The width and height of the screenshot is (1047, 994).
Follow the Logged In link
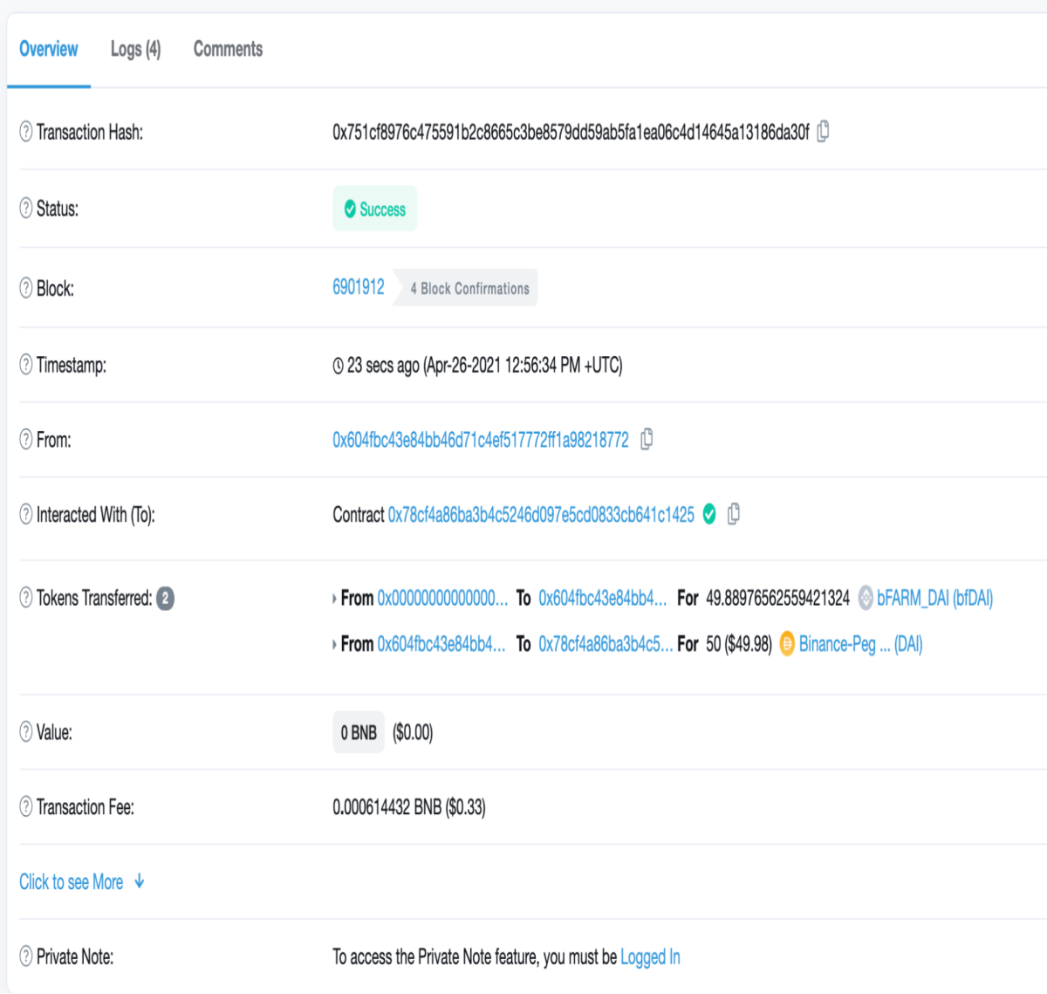coord(650,957)
